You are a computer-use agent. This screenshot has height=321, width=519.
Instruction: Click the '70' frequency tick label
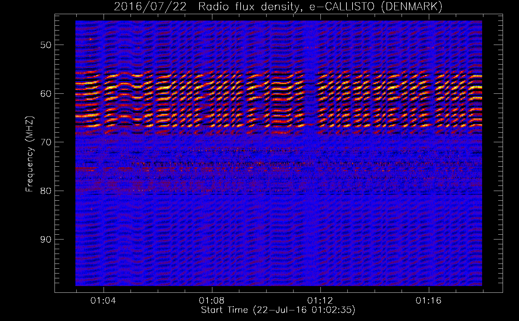click(x=46, y=142)
